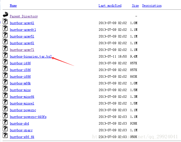This screenshot has height=142, width=181.
Task: Click the file icon beside busybox-m68k
Action: point(5,81)
